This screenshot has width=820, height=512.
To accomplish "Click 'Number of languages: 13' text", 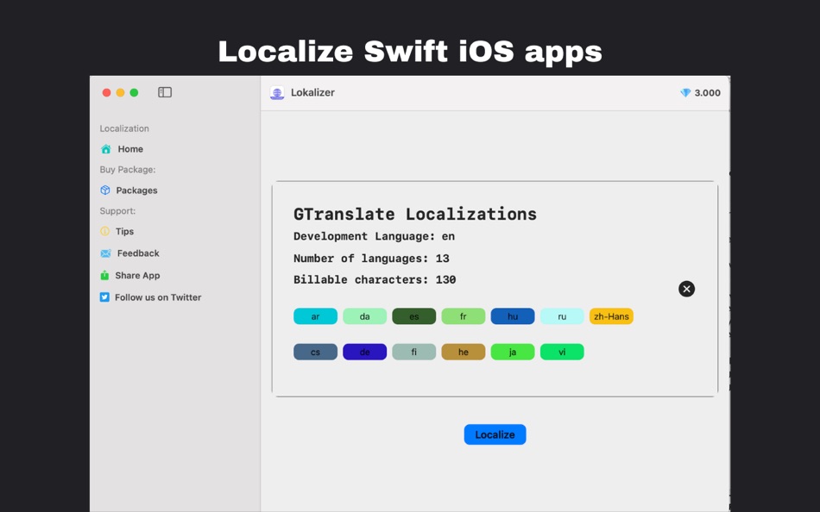I will click(x=371, y=259).
